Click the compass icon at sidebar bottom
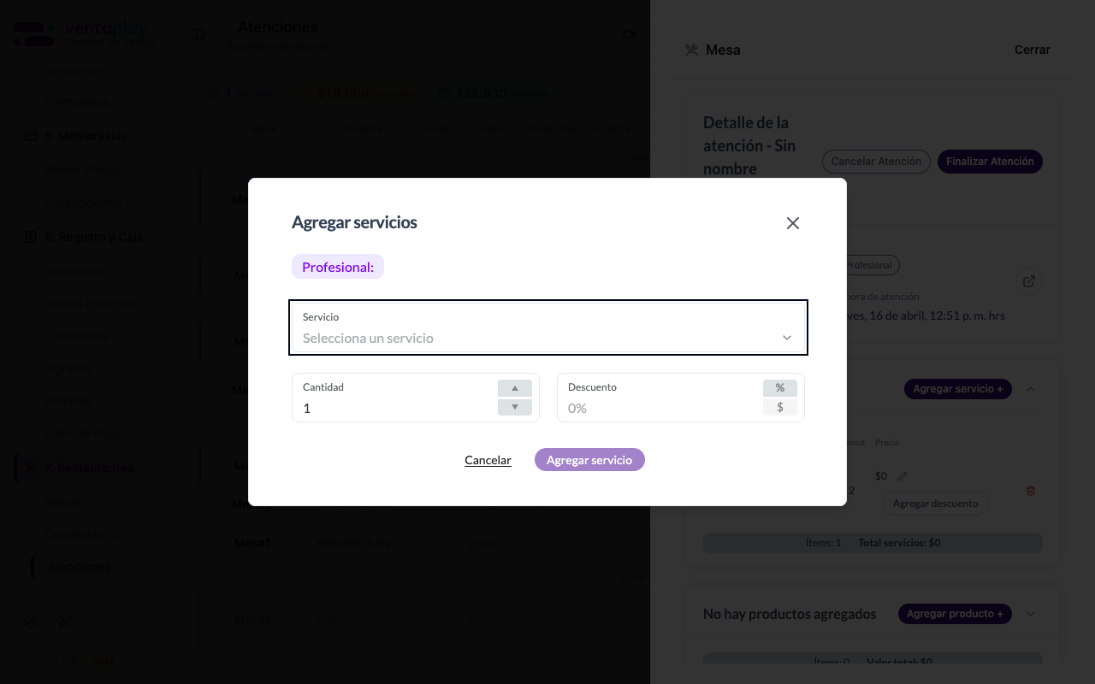The width and height of the screenshot is (1095, 684). 31,621
